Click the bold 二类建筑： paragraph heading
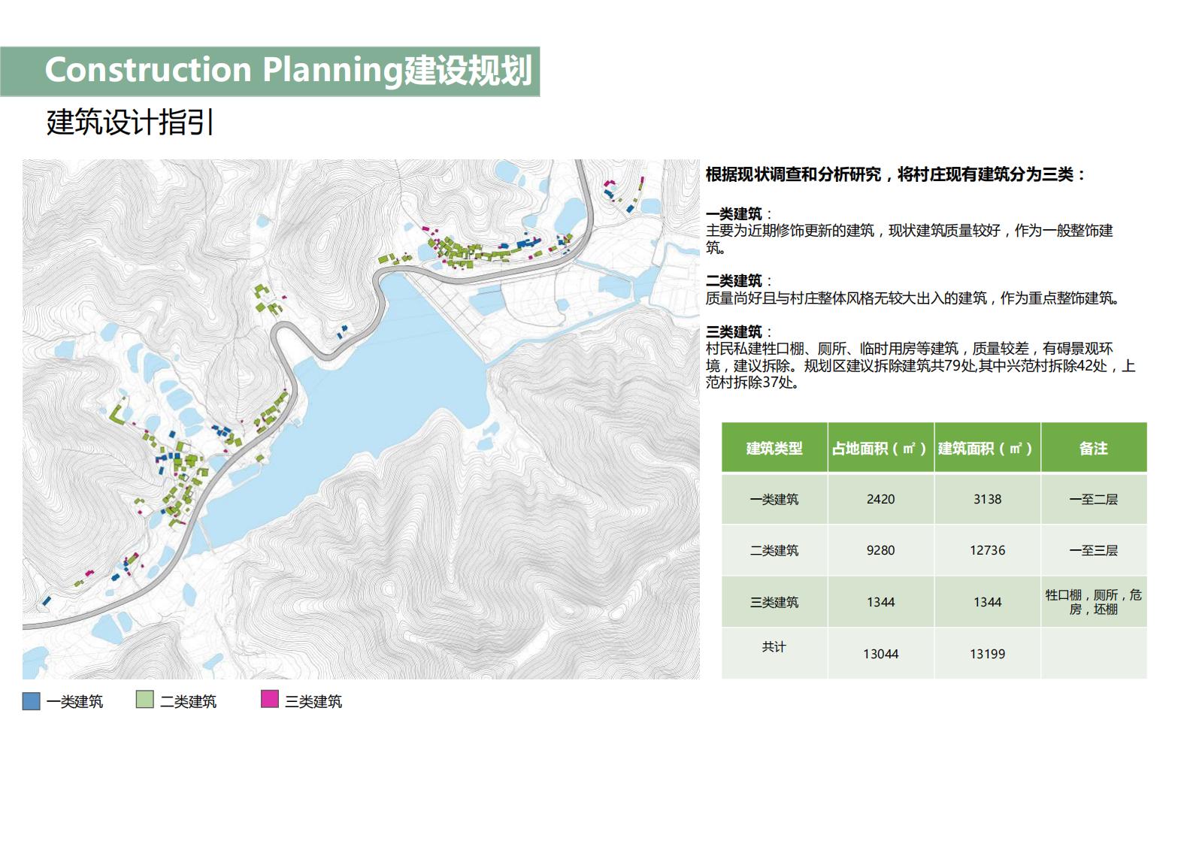This screenshot has width=1193, height=844. (739, 280)
